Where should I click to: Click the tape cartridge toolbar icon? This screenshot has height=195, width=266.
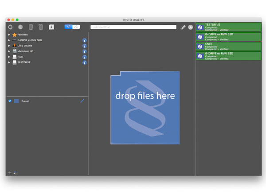[31, 27]
